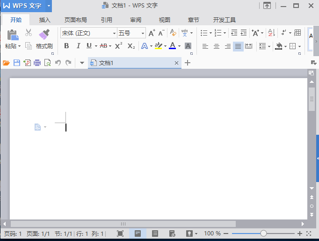
Task: Click the Clear Formatting eraser icon
Action: [x=173, y=33]
